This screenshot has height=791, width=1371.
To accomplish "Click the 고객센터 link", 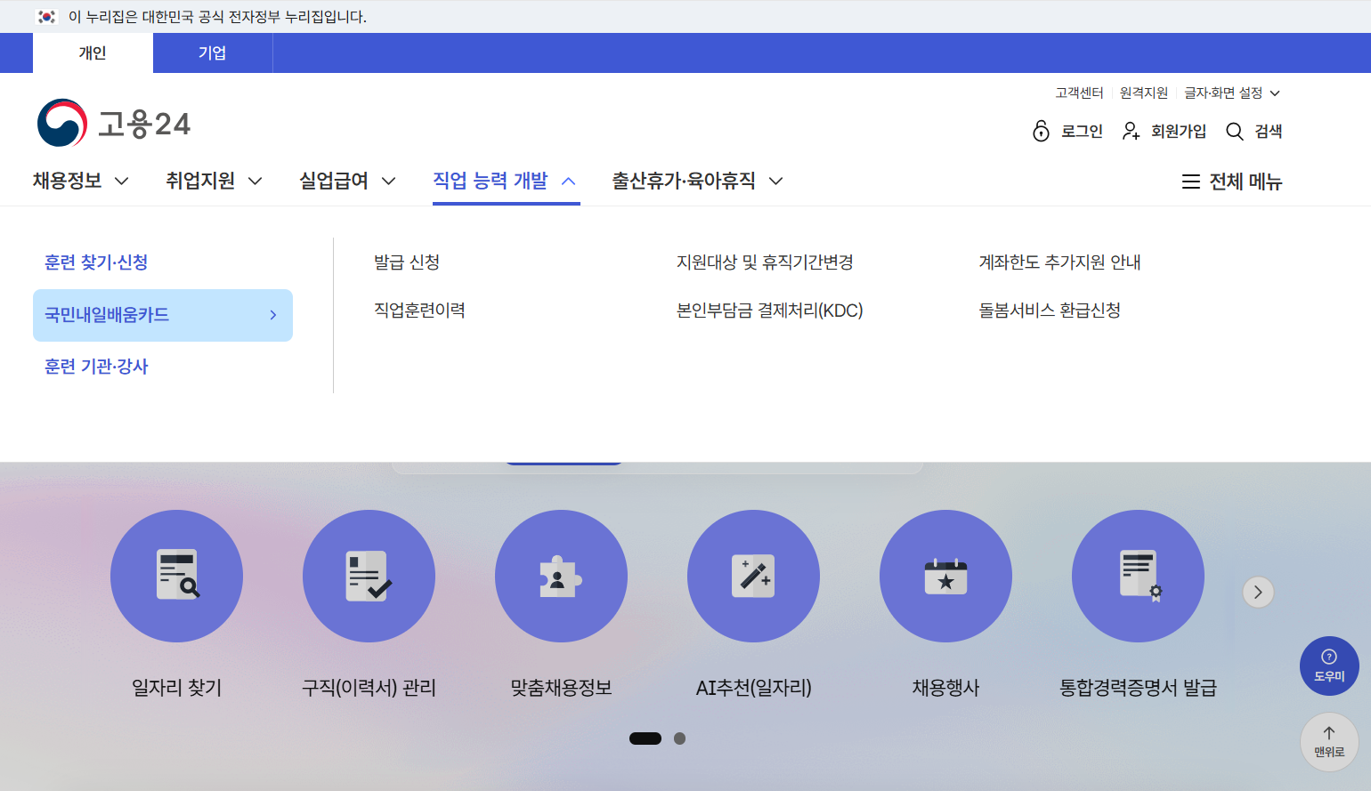I will click(1079, 93).
